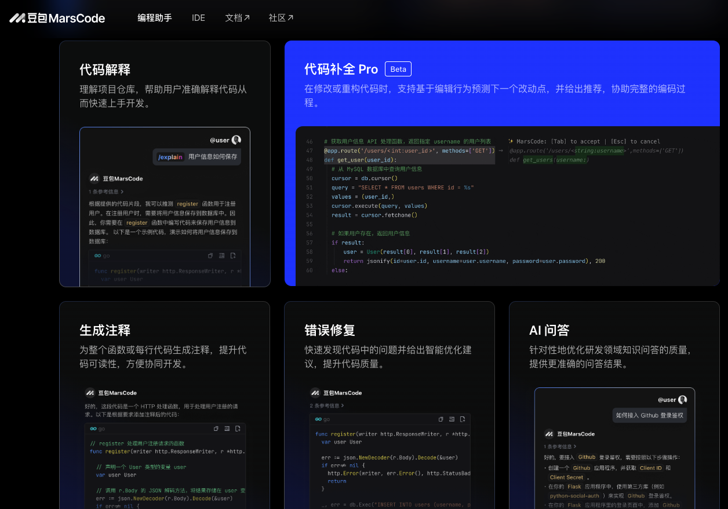Image resolution: width=728 pixels, height=509 pixels.
Task: Open the IDE nav tab
Action: point(198,18)
